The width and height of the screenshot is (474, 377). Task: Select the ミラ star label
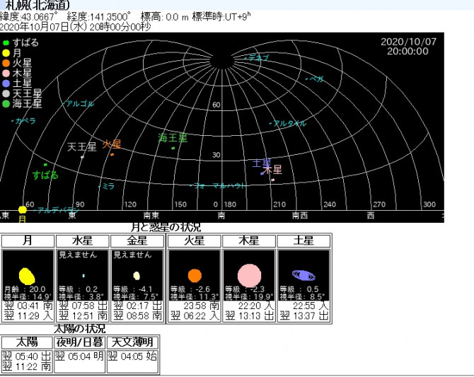(108, 186)
